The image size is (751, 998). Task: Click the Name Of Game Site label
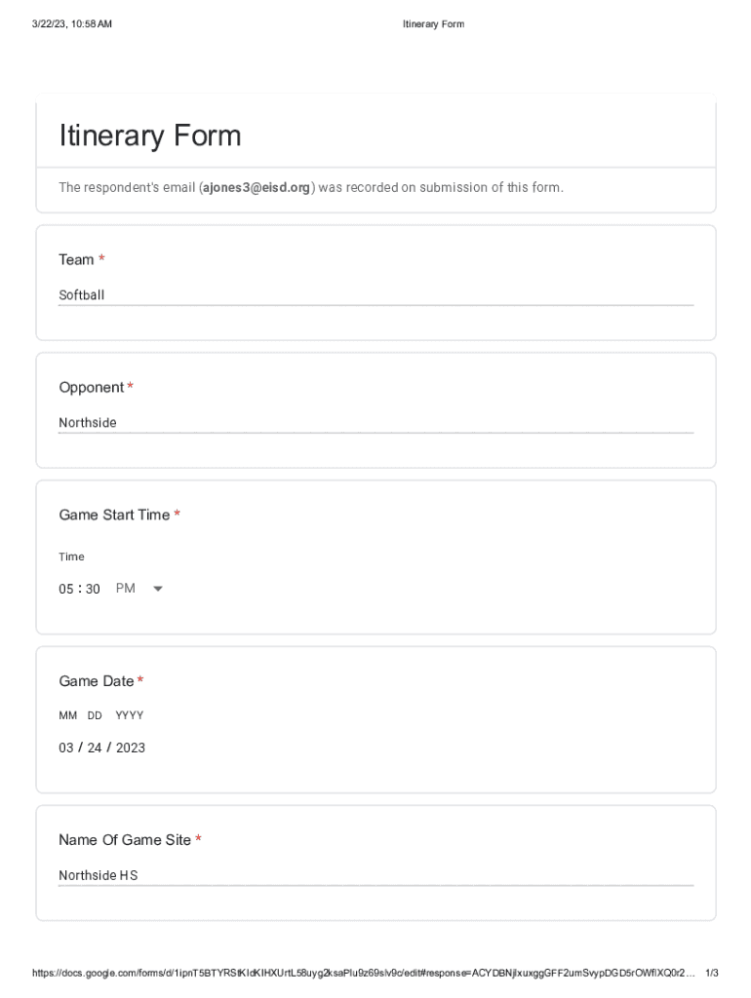(x=125, y=840)
